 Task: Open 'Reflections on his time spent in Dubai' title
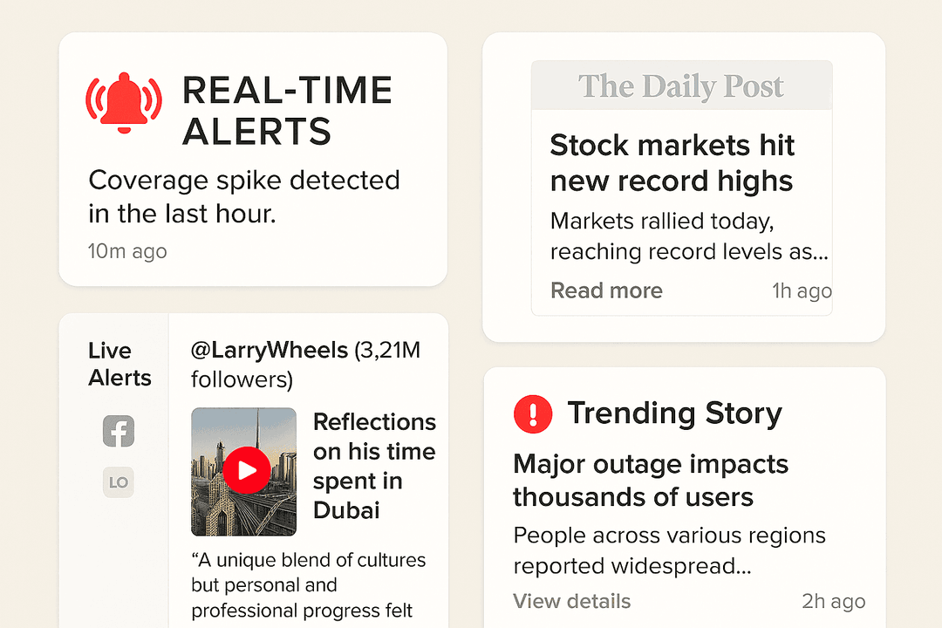coord(374,466)
